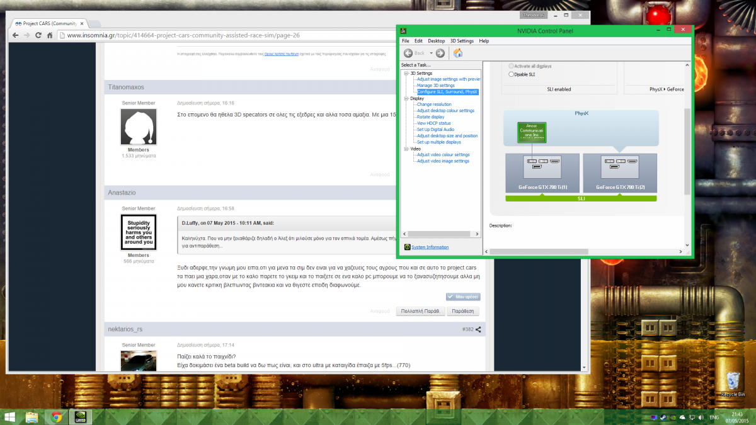Collapse the Display tree node
Image resolution: width=756 pixels, height=425 pixels.
click(407, 98)
